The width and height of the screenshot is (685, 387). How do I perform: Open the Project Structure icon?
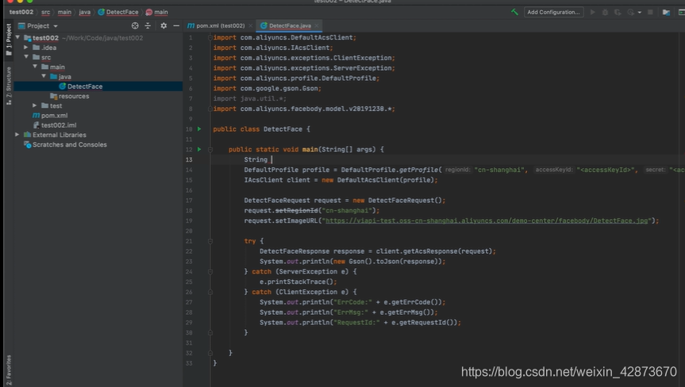(666, 12)
